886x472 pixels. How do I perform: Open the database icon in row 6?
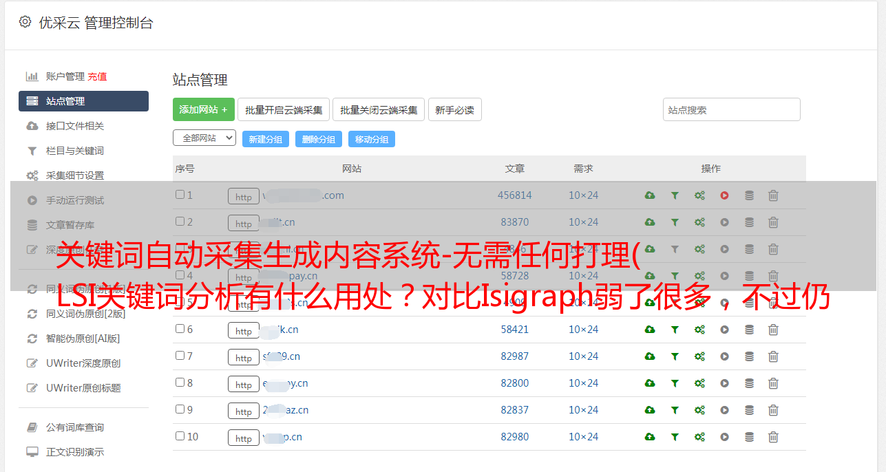(749, 330)
